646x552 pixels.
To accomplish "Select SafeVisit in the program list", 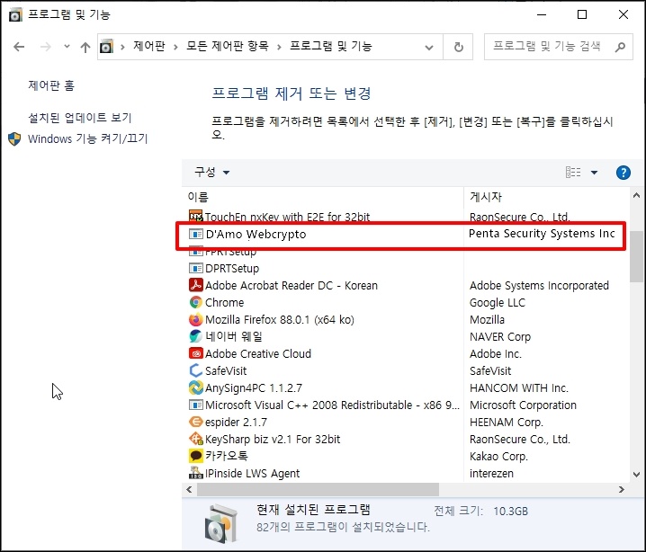I will (226, 371).
